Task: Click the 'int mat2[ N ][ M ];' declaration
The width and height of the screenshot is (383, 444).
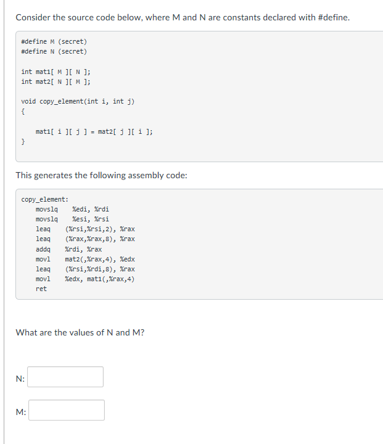Action: 56,82
